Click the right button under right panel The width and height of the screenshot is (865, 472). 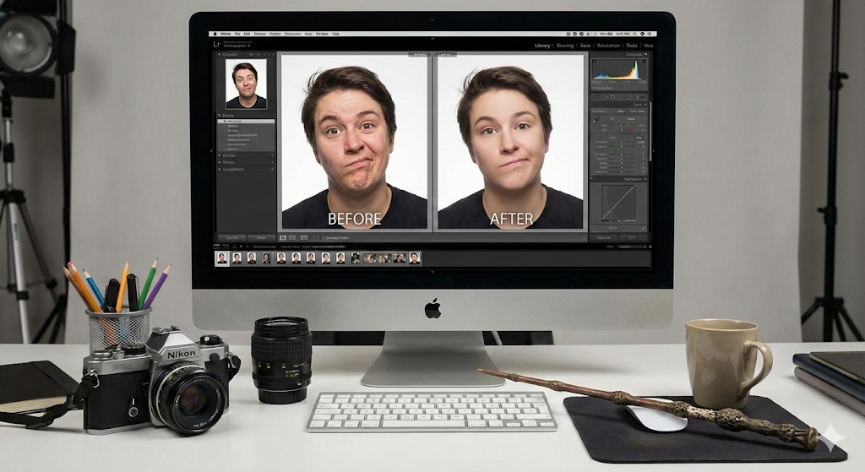click(x=632, y=237)
